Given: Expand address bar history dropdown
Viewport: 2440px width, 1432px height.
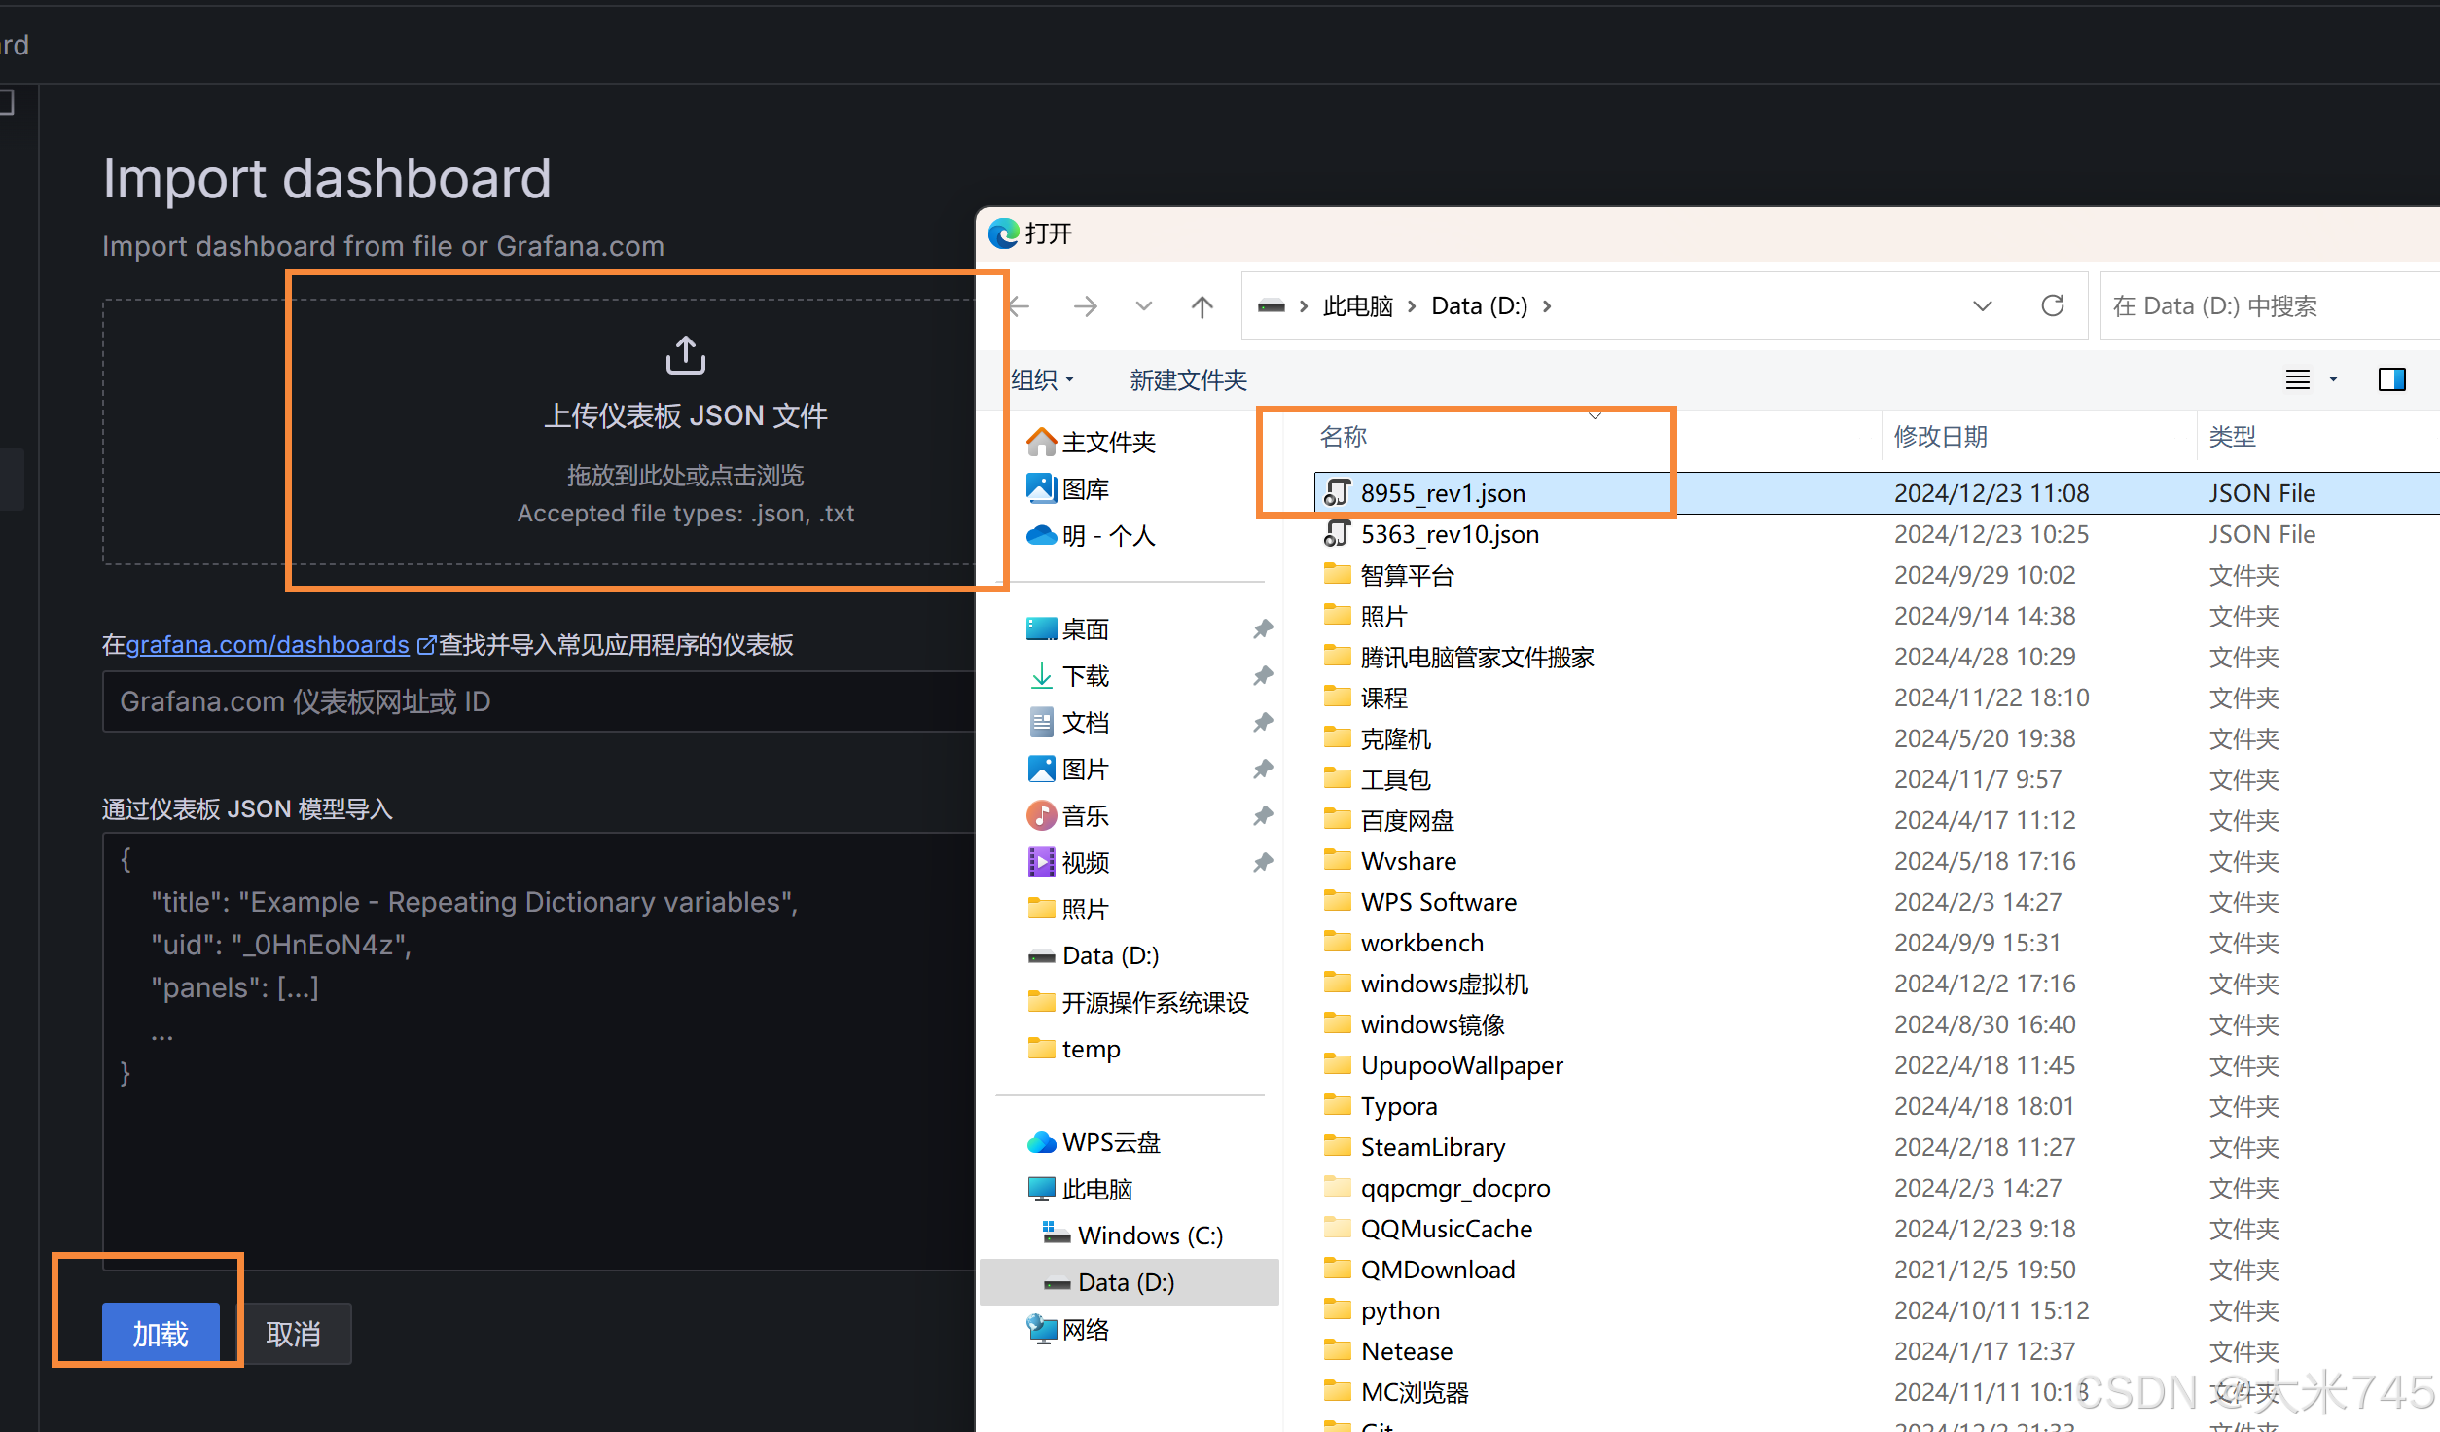Looking at the screenshot, I should click(x=1982, y=306).
